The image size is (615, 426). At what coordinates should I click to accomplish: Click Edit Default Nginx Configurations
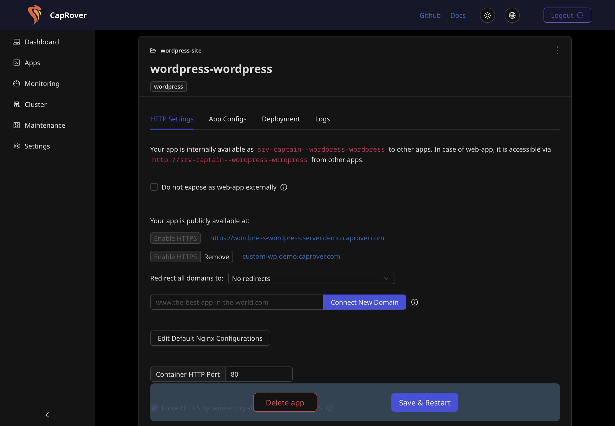click(210, 338)
